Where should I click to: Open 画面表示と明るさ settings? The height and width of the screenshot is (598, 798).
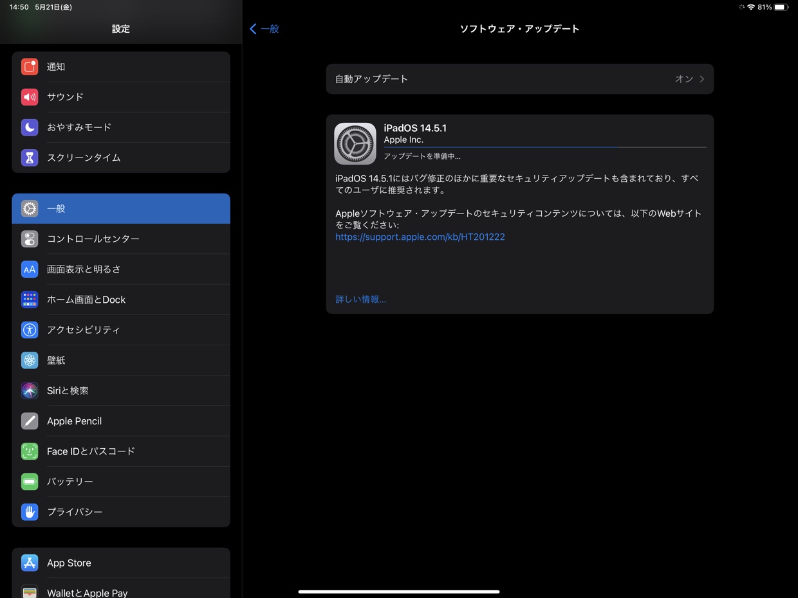click(x=121, y=269)
